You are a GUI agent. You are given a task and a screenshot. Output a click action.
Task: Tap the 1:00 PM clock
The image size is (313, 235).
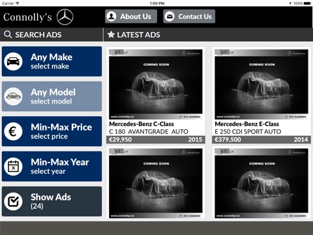point(157,3)
